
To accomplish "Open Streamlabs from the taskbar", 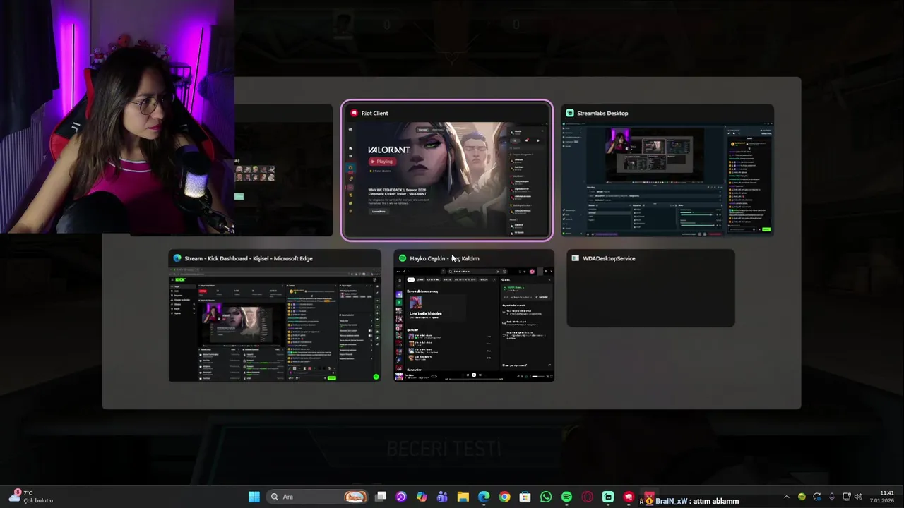I will pyautogui.click(x=608, y=497).
